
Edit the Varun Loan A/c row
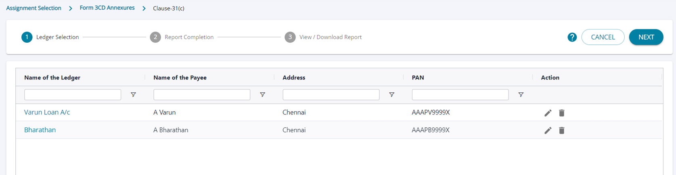coord(548,113)
